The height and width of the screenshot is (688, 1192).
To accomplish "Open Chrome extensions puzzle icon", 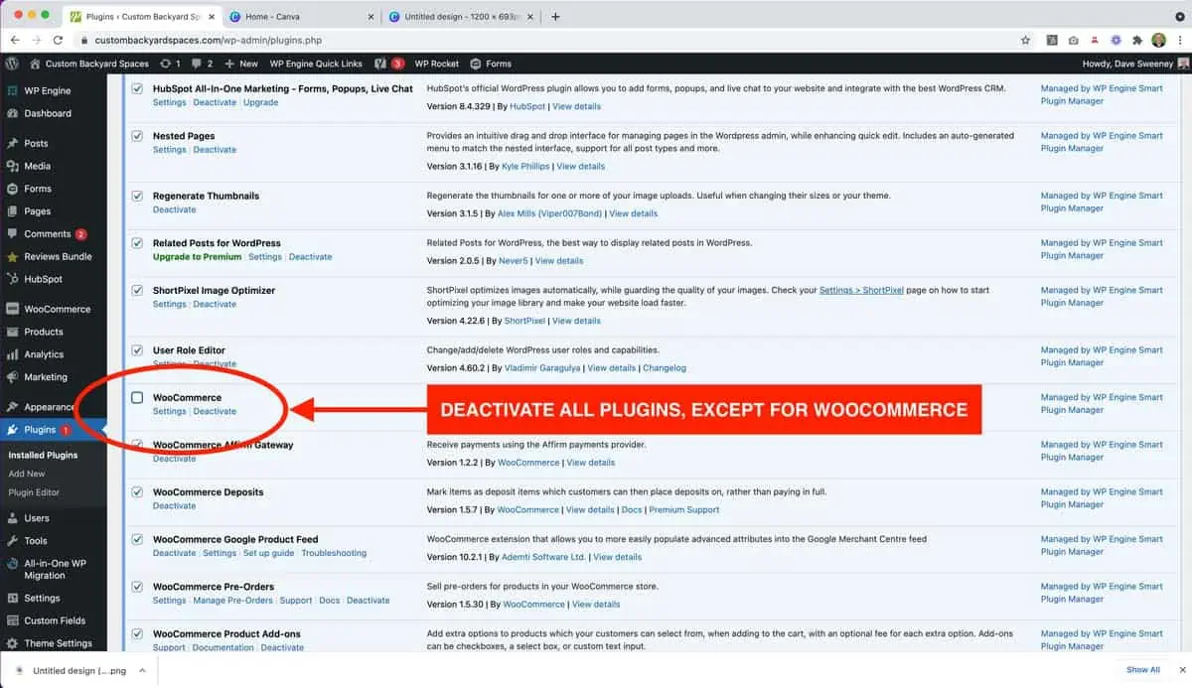I will tap(1137, 40).
